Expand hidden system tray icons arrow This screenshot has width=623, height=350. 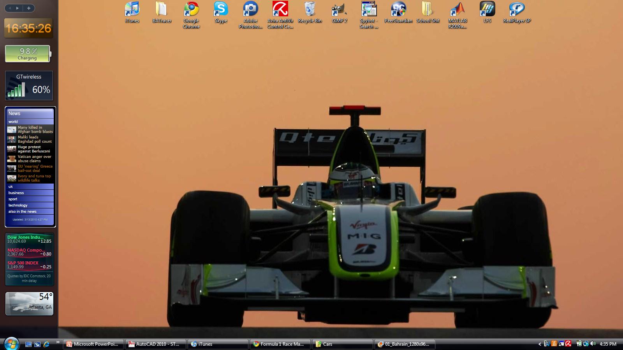[x=540, y=344]
